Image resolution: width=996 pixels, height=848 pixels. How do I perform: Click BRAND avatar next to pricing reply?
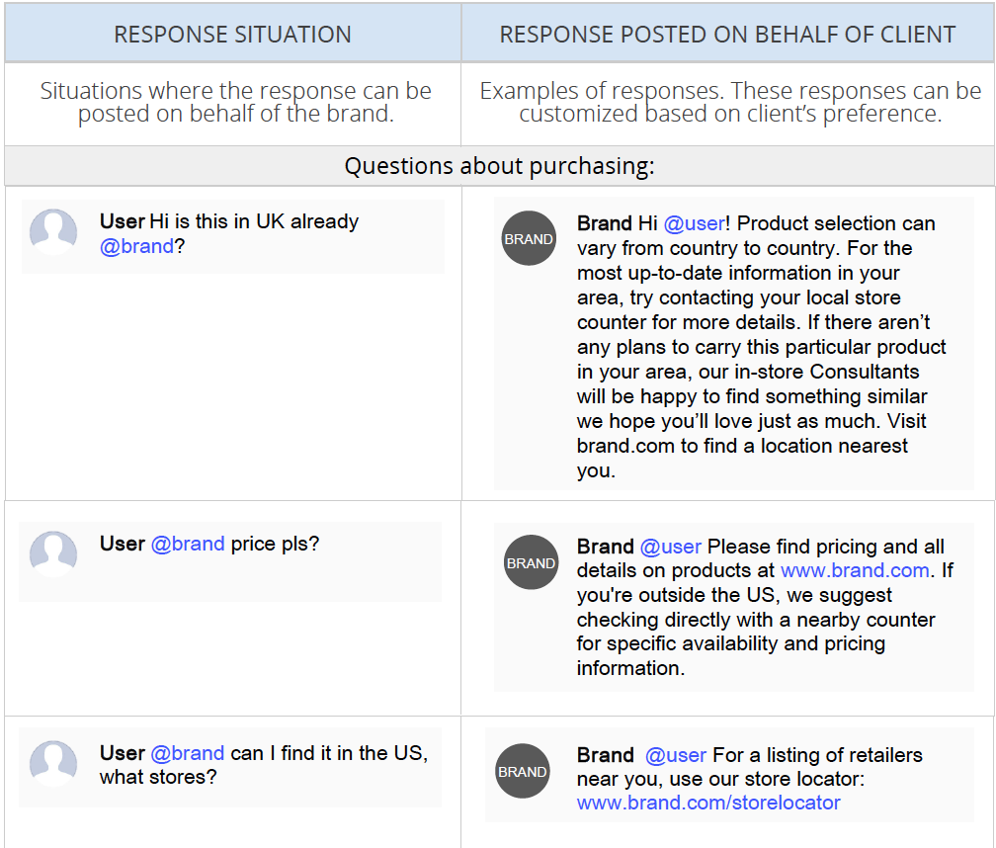coord(531,562)
